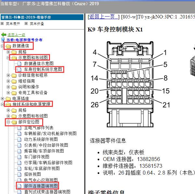195x194 pixels.
Task: Click the 接线系统和电源管理 folder icon
Action: [x=8, y=104]
